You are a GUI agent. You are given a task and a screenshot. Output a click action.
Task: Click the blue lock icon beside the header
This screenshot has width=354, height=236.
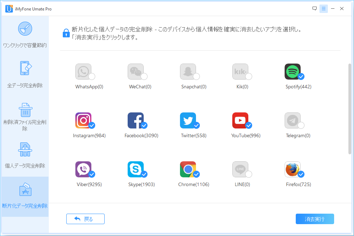coord(66,33)
